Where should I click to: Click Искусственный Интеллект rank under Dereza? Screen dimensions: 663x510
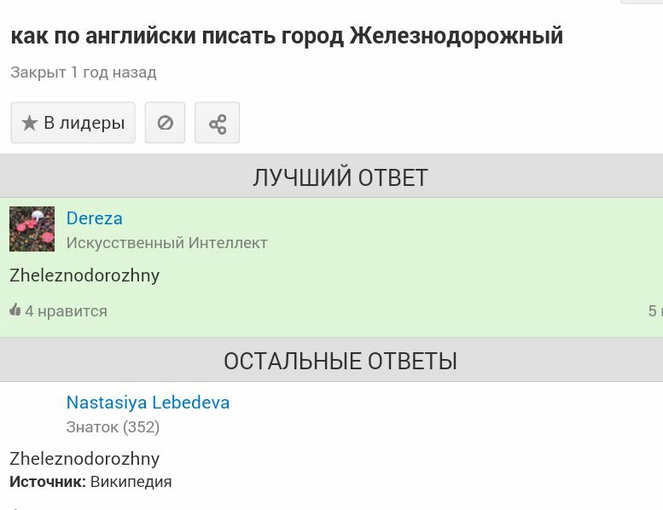pos(166,243)
